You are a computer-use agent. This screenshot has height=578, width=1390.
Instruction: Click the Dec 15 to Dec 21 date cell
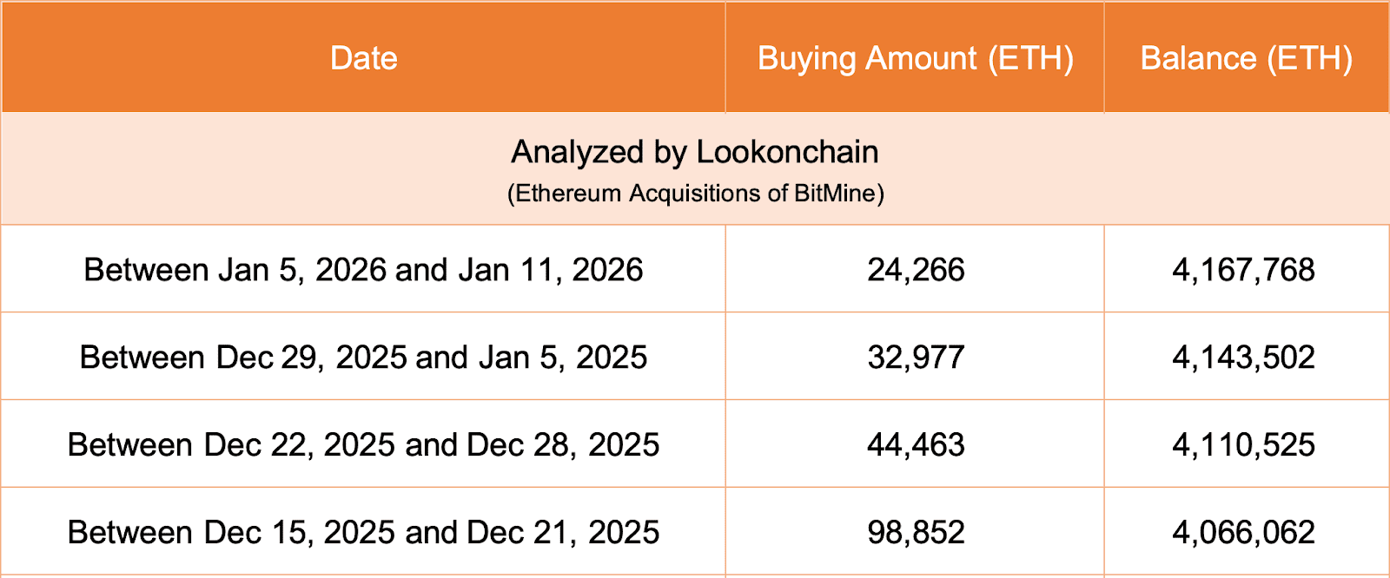click(x=363, y=532)
